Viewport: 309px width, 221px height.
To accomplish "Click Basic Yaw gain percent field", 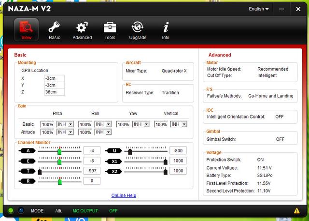I will click(x=123, y=124).
